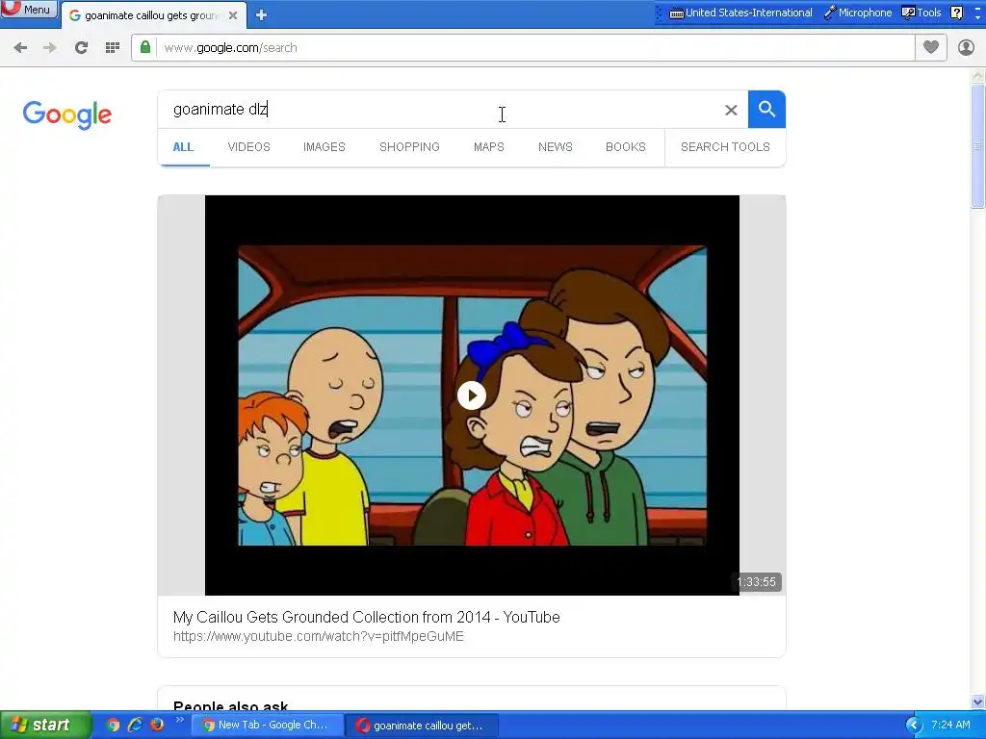
Task: Click scrollbar up arrow
Action: 978,76
